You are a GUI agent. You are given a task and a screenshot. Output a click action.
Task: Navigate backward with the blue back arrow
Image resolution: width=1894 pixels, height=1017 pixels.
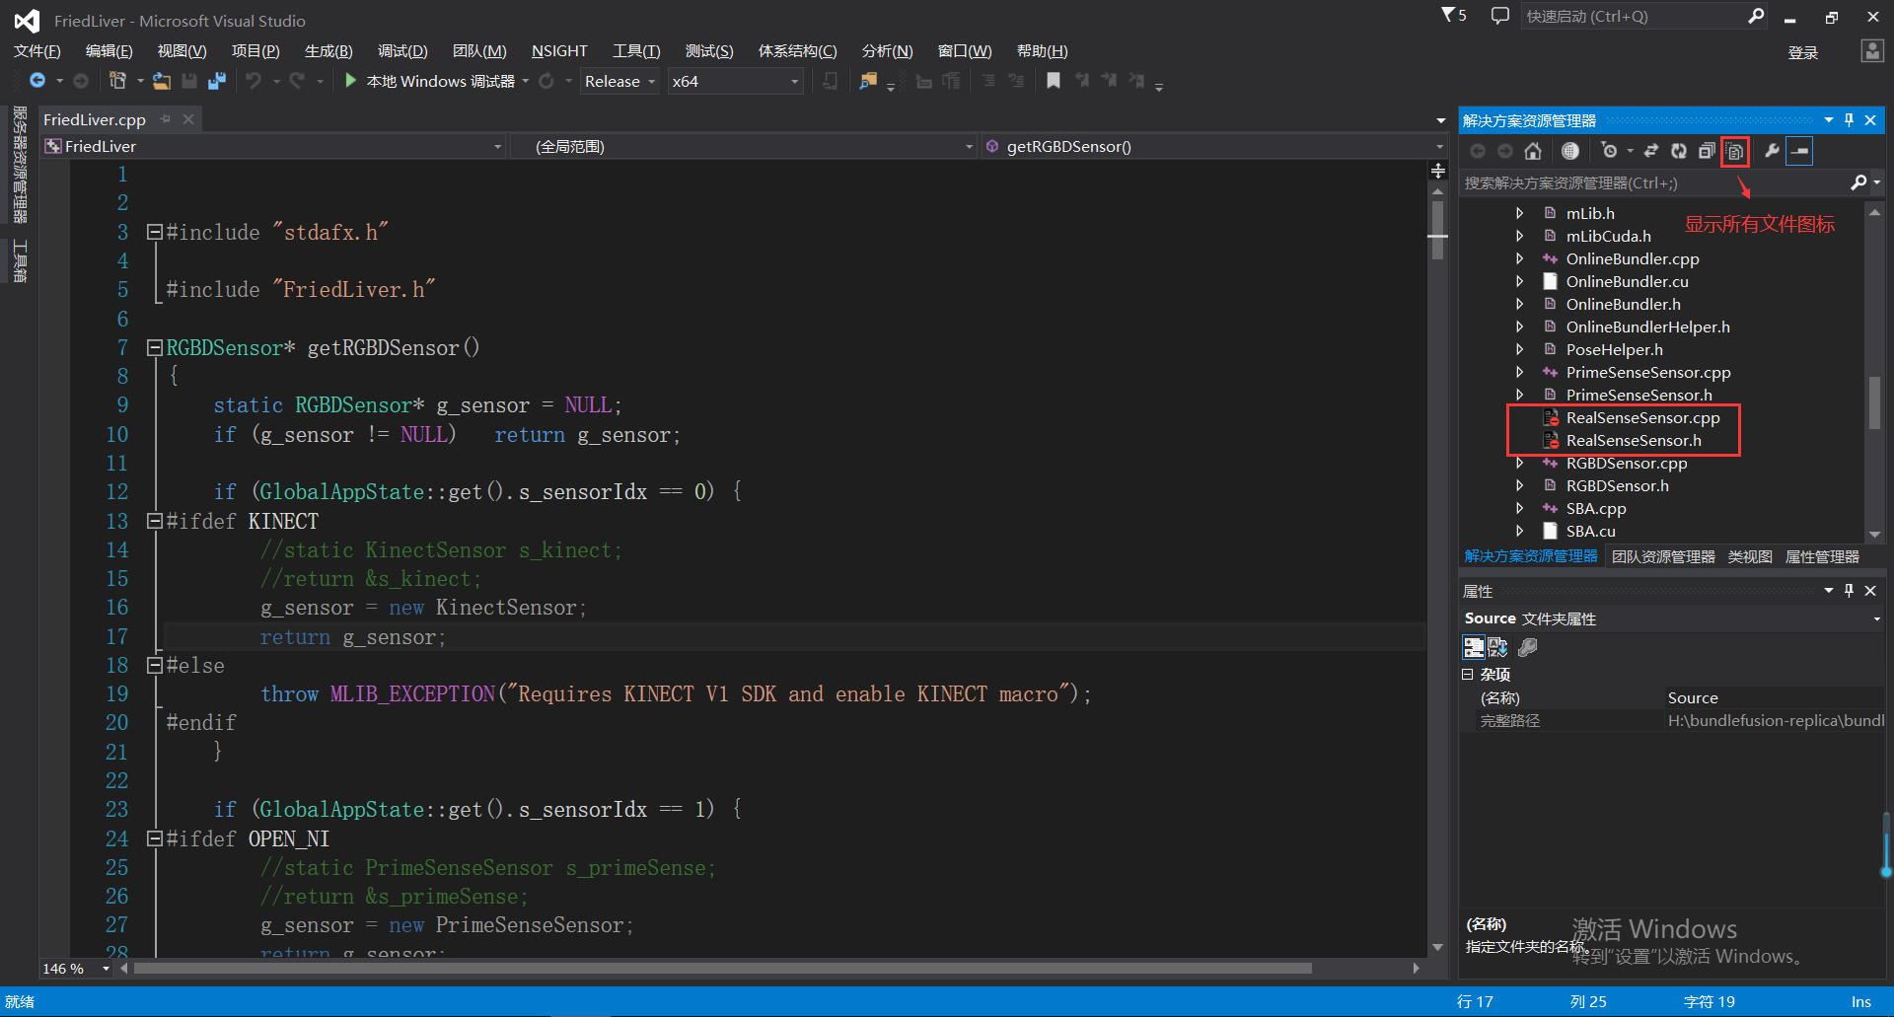pos(37,81)
